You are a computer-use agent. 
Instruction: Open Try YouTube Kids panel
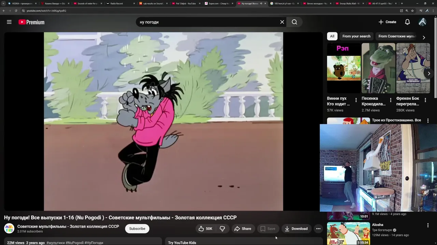tap(244, 242)
